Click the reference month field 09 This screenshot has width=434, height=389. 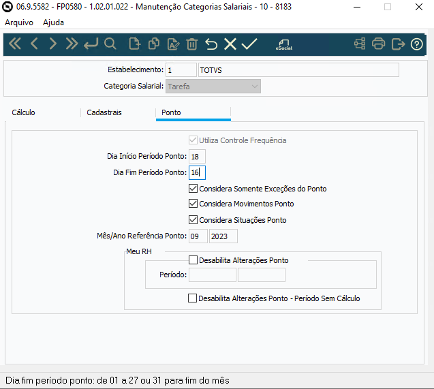point(198,236)
